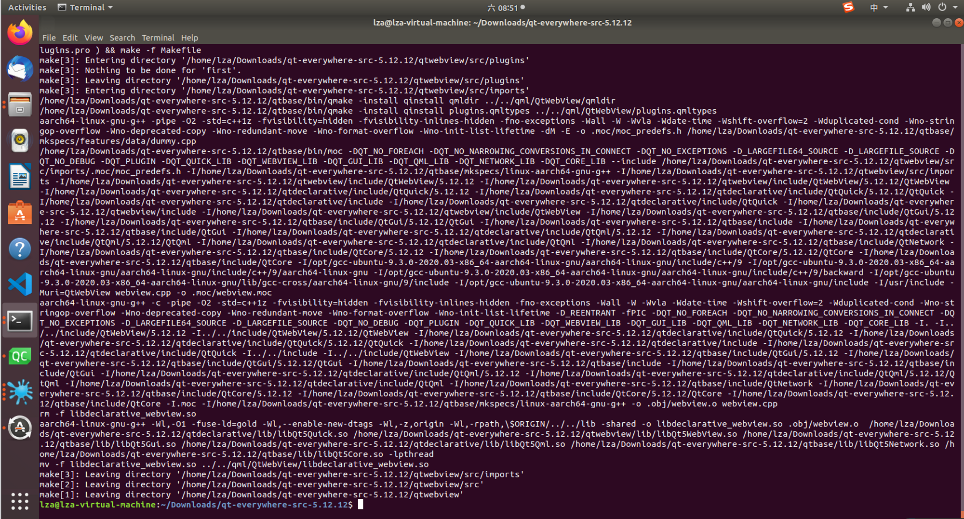The image size is (964, 519).
Task: Open Rhythmbox music player icon
Action: click(20, 141)
